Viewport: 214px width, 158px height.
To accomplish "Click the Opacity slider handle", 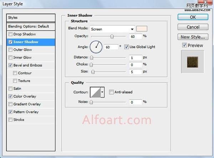I will click(x=112, y=36).
